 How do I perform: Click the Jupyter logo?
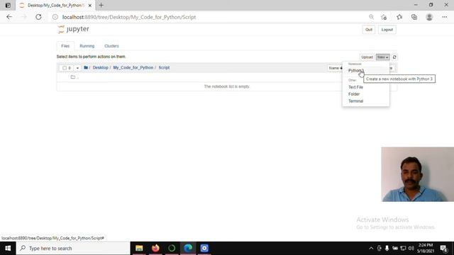pyautogui.click(x=74, y=29)
